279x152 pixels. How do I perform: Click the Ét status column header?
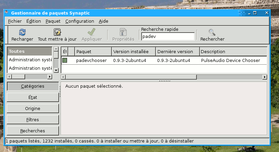(x=65, y=51)
